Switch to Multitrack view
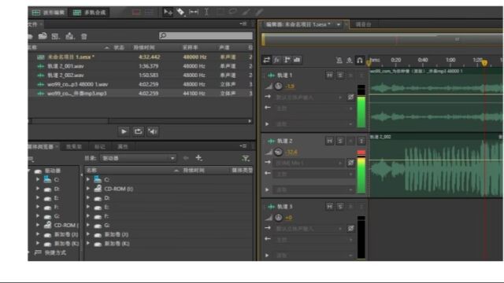This screenshot has height=283, width=504. 89,13
